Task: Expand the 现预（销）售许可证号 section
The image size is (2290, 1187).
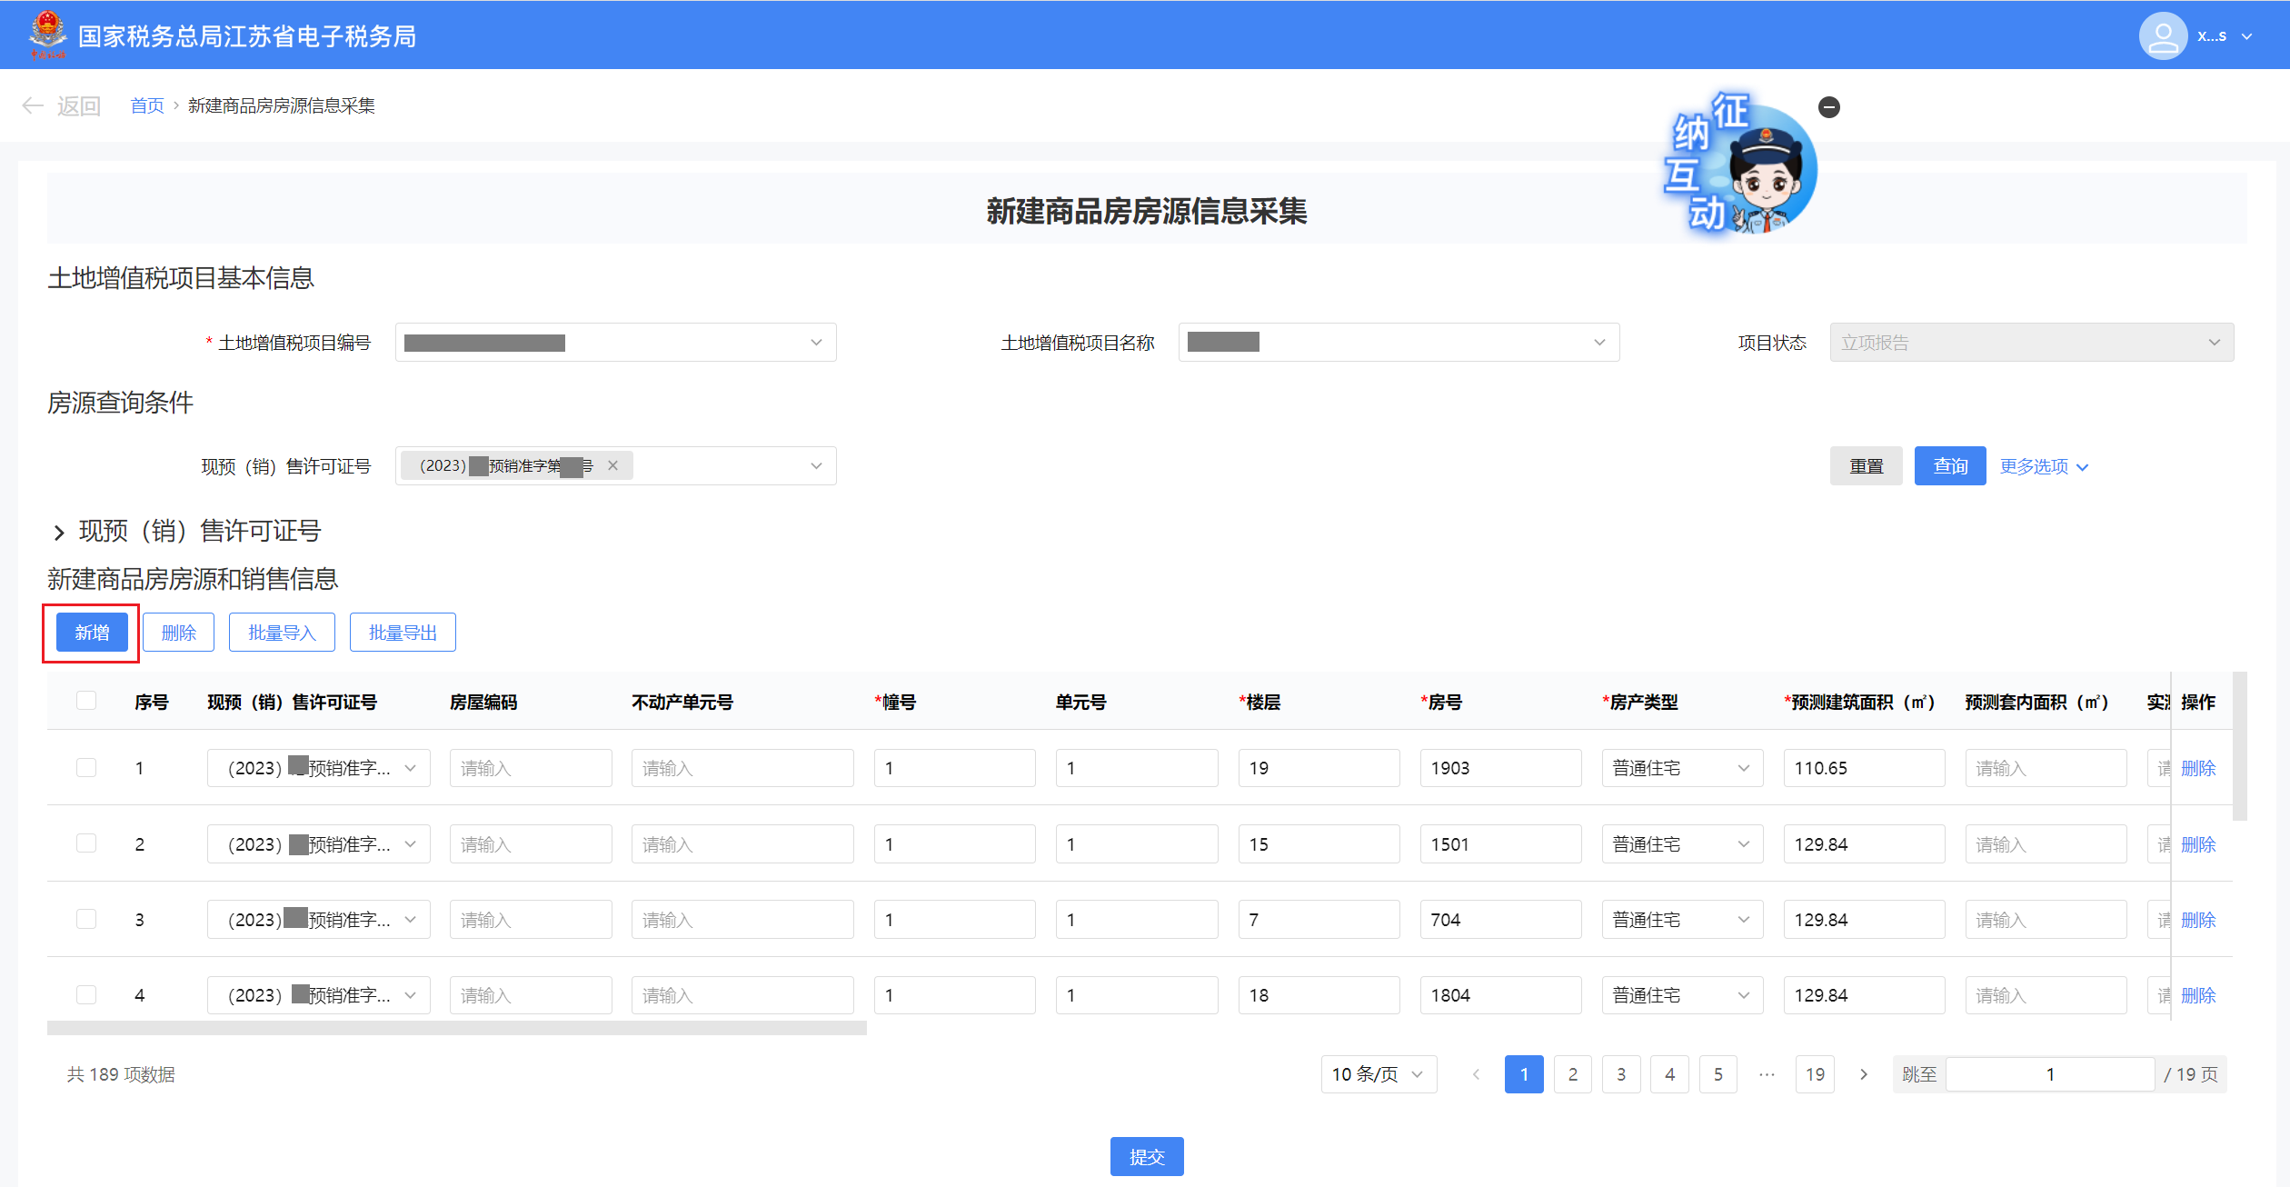Action: tap(59, 532)
